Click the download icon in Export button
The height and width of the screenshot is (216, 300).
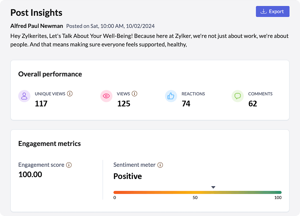tap(263, 12)
